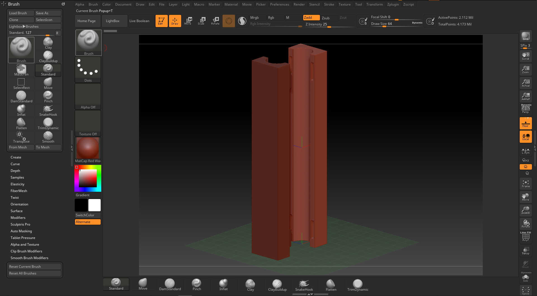This screenshot has width=537, height=296.
Task: Click the SwitchColor button
Action: tap(88, 215)
